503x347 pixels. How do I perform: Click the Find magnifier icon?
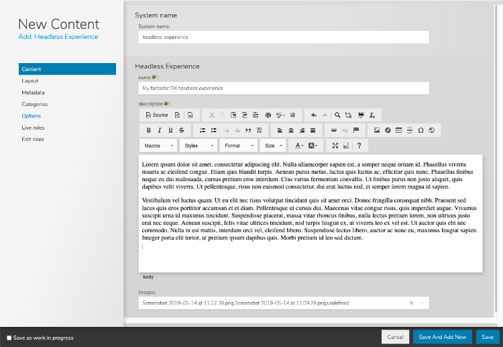(x=337, y=115)
